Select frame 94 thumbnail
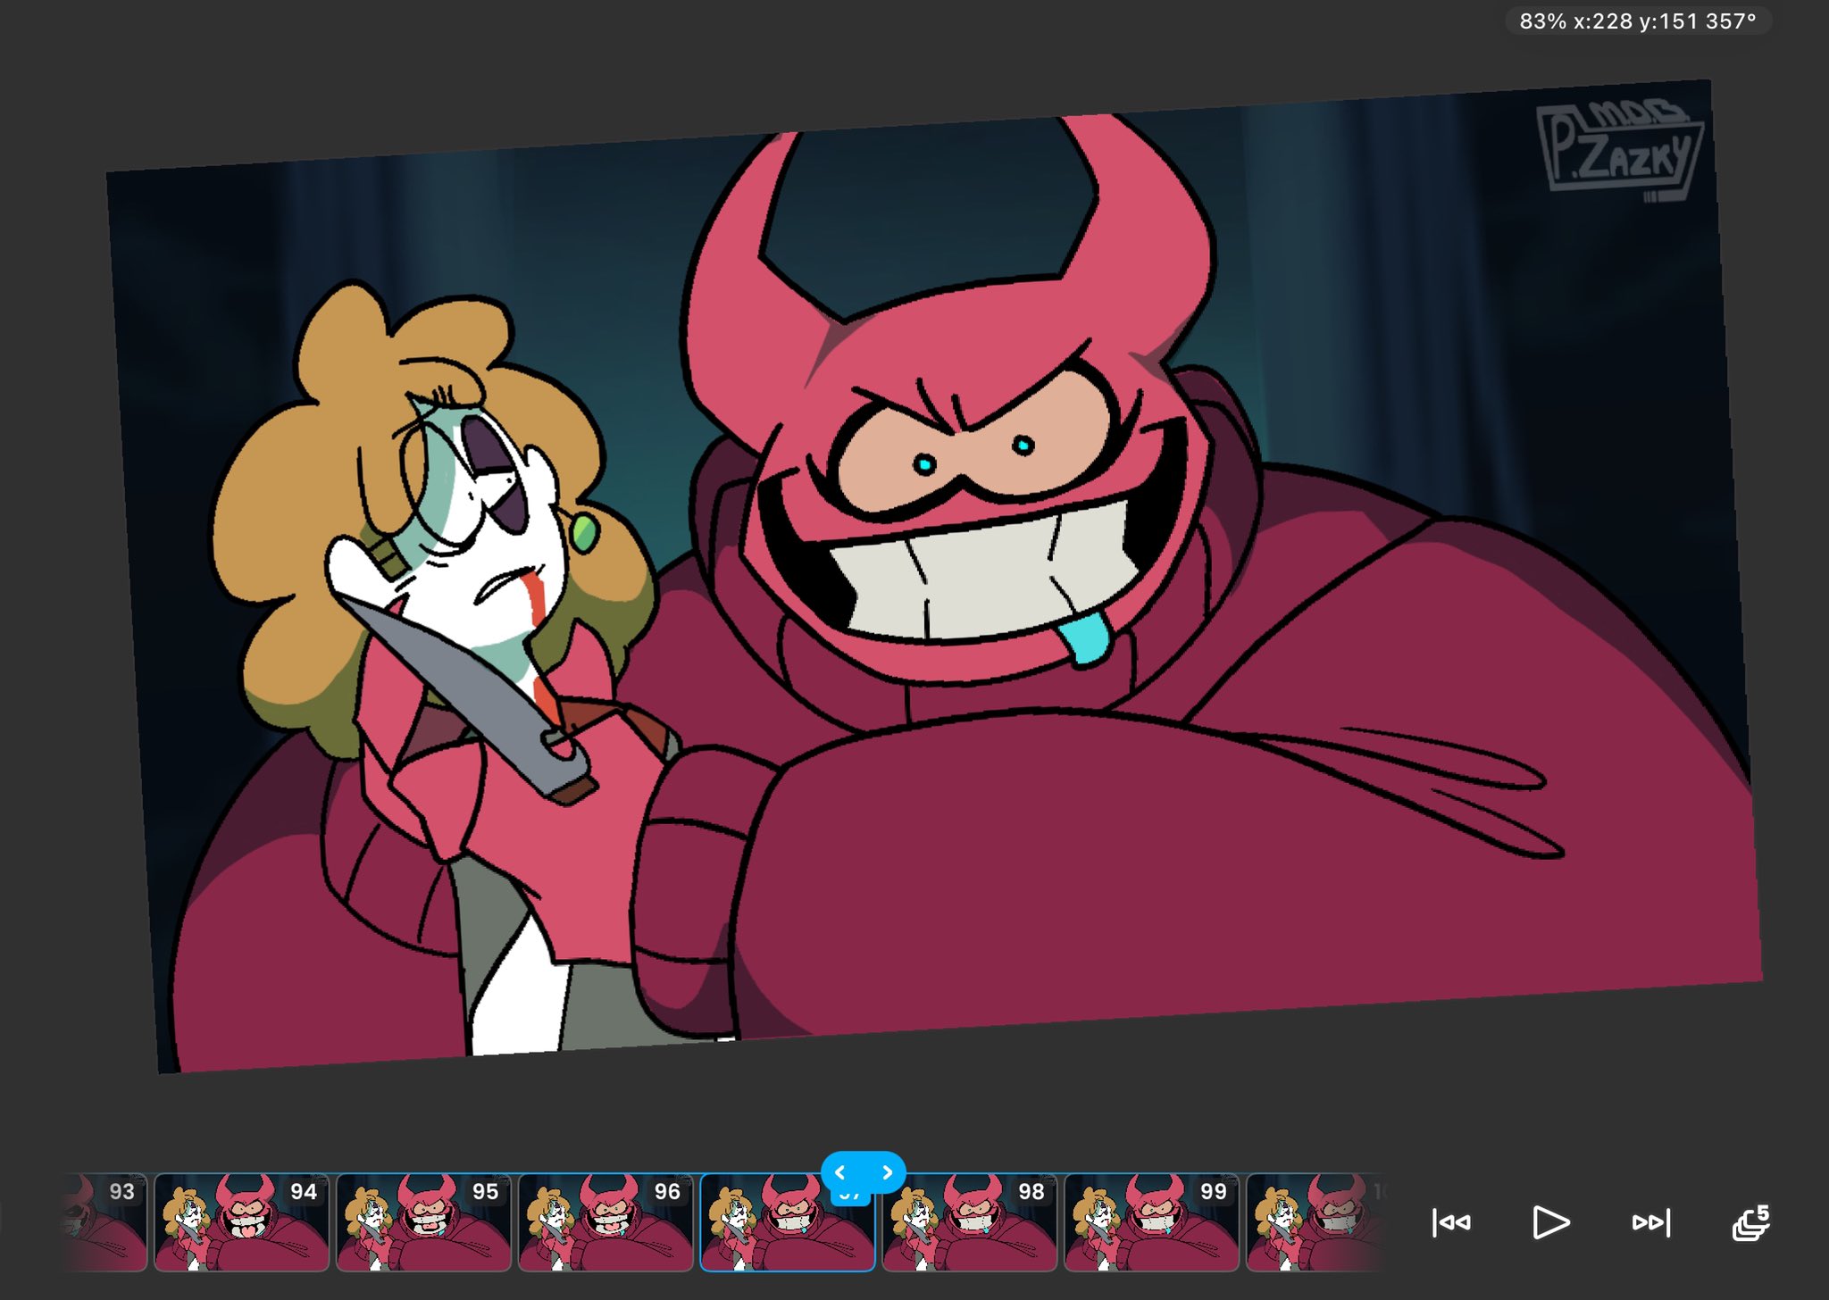Viewport: 1829px width, 1300px height. (241, 1223)
